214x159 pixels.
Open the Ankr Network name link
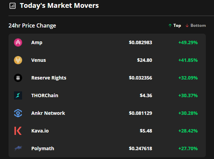coord(48,113)
